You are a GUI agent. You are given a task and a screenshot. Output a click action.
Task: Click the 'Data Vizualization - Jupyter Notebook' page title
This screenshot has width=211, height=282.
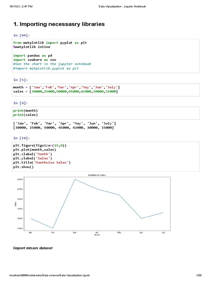tap(122, 6)
